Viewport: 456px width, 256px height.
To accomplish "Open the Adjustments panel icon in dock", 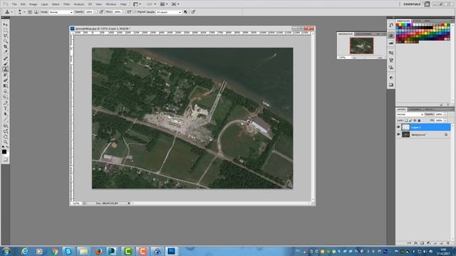I will click(391, 78).
